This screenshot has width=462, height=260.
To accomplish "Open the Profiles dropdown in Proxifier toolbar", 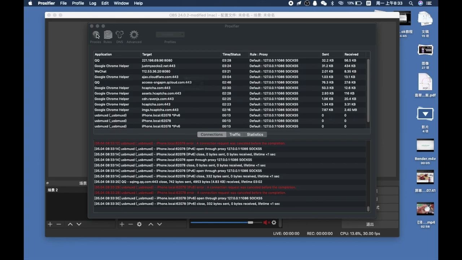I will [170, 35].
